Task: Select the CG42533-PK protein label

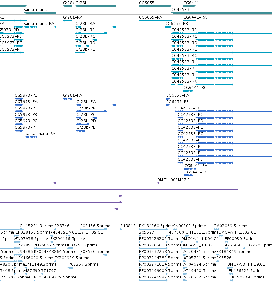Action: pyautogui.click(x=188, y=108)
